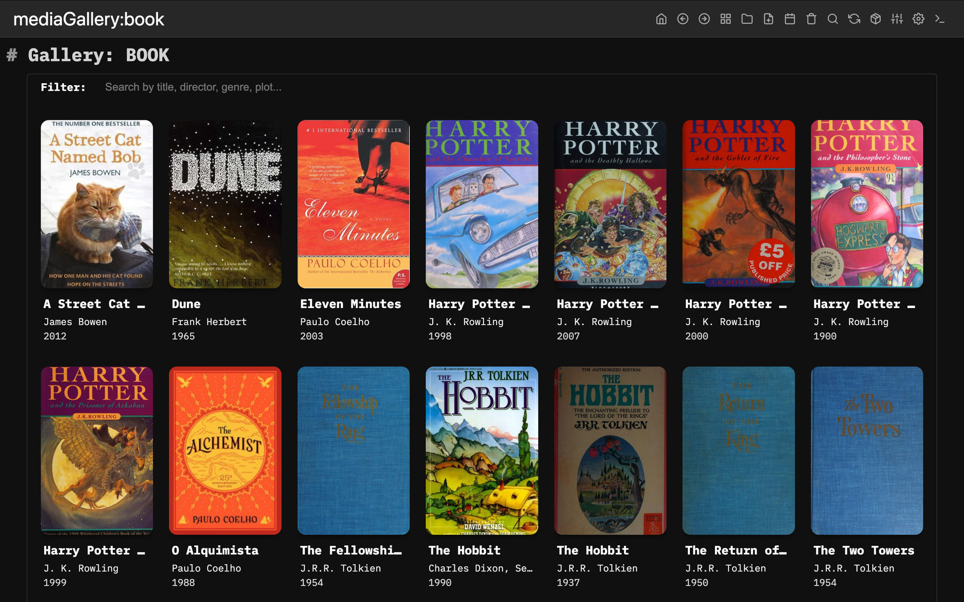Click the Eleven Minutes title link
The image size is (964, 602).
[x=350, y=304]
